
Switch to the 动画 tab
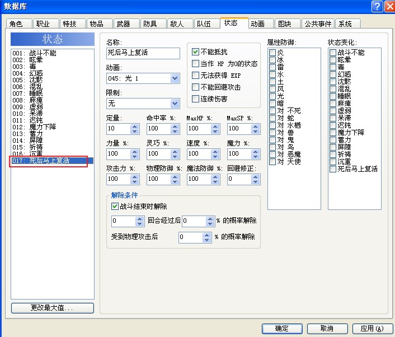(261, 24)
